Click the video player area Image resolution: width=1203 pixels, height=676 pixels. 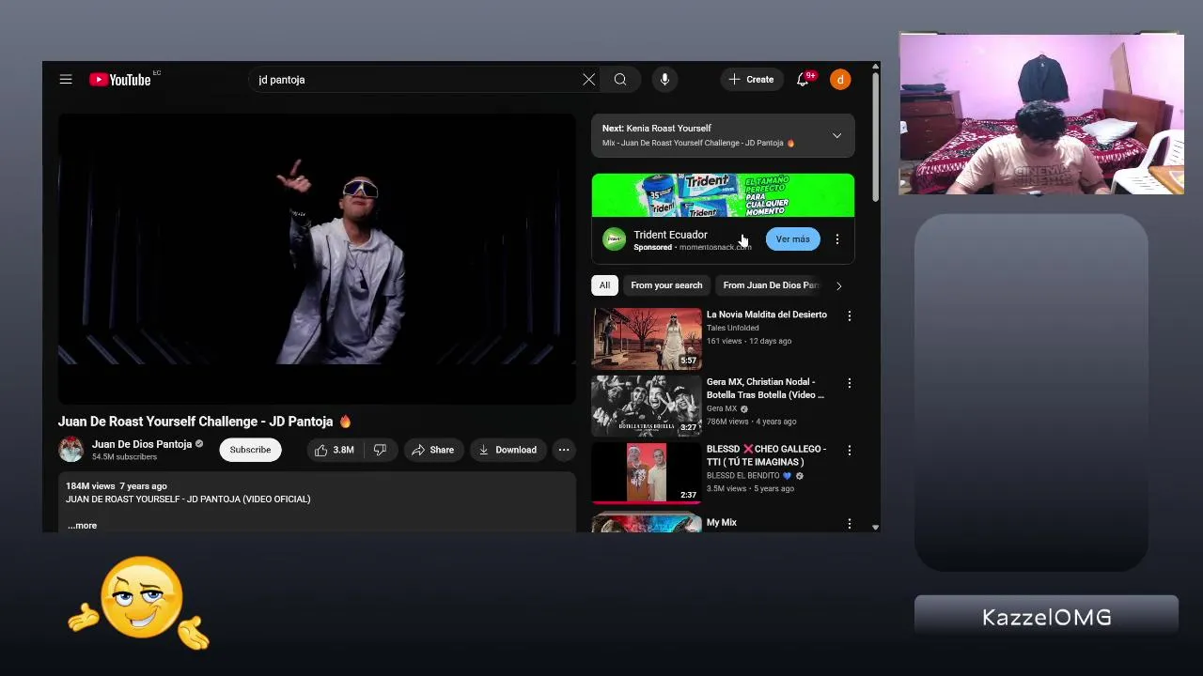pos(317,259)
